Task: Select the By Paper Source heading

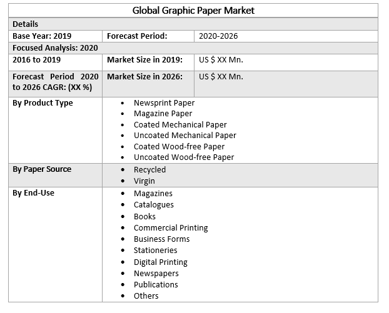Action: point(42,169)
